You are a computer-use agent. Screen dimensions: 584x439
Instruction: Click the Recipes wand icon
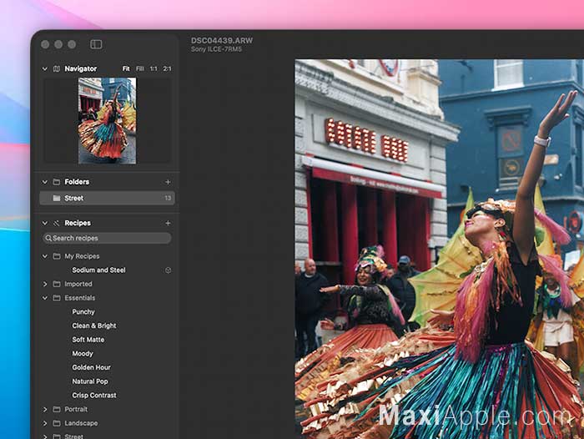[57, 223]
